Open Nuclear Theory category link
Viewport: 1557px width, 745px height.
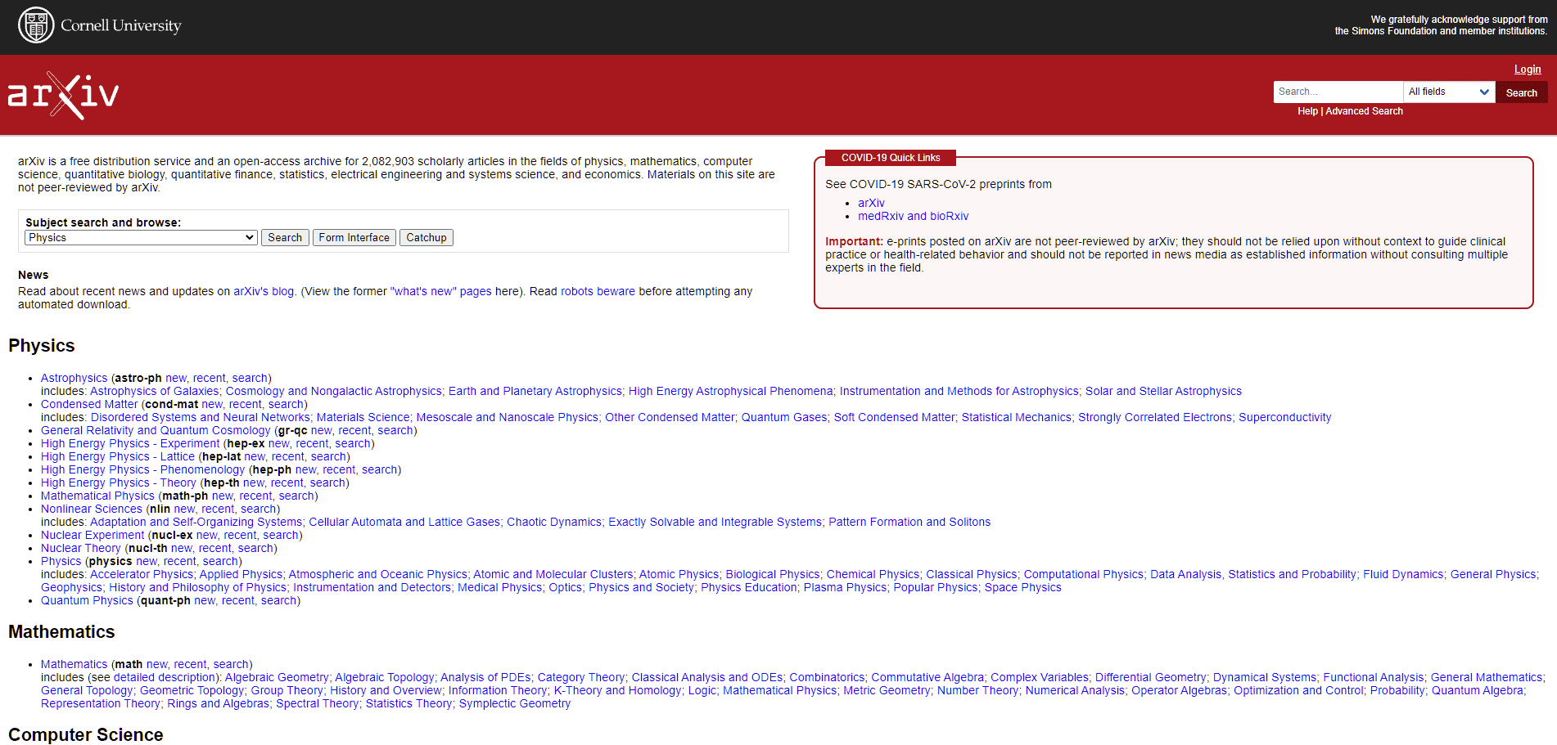pyautogui.click(x=81, y=548)
